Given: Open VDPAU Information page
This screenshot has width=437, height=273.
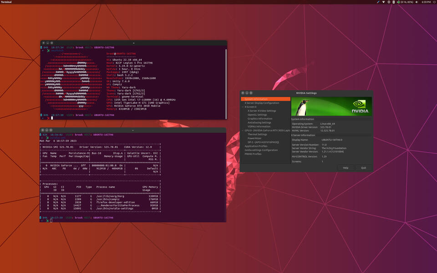Looking at the screenshot, I should pyautogui.click(x=259, y=126).
